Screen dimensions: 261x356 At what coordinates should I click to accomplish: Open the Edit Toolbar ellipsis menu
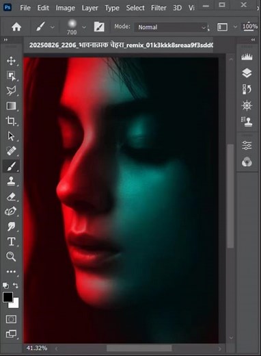point(11,272)
